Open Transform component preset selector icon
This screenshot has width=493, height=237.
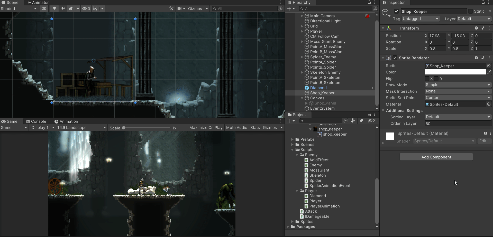tap(483, 28)
